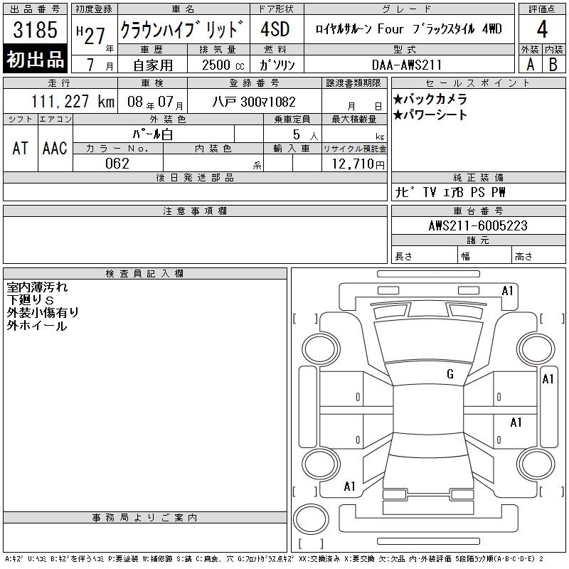
Task: Select the color number 062
Action: 117,164
